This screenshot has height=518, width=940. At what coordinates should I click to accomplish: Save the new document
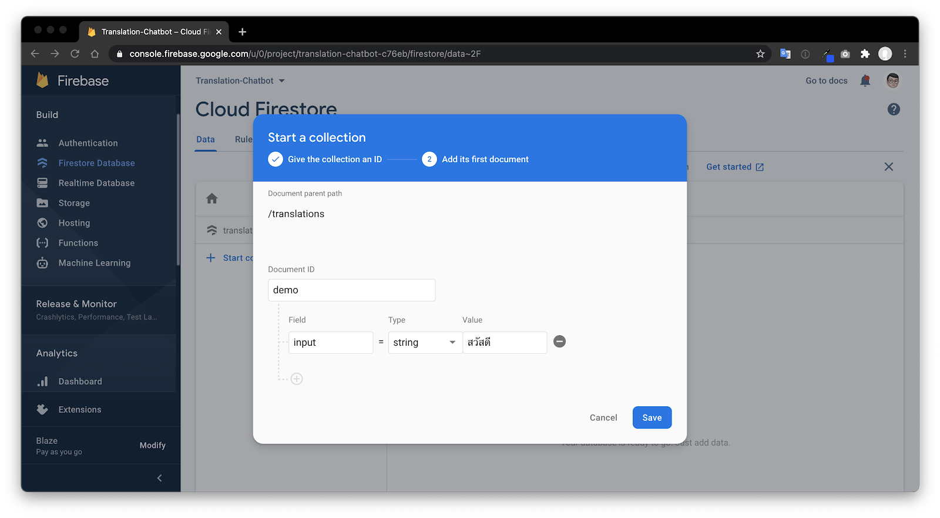[652, 417]
